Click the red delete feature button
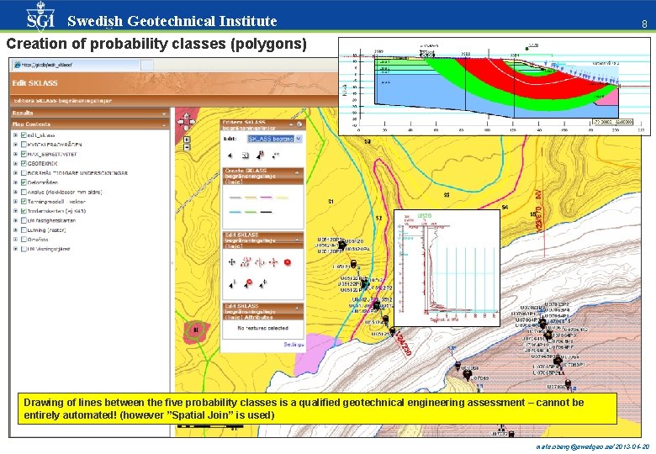The width and height of the screenshot is (656, 454). pyautogui.click(x=288, y=262)
